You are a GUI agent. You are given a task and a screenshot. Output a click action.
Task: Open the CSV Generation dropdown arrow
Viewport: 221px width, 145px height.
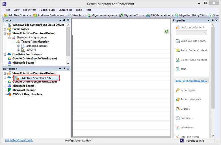(x=172, y=15)
